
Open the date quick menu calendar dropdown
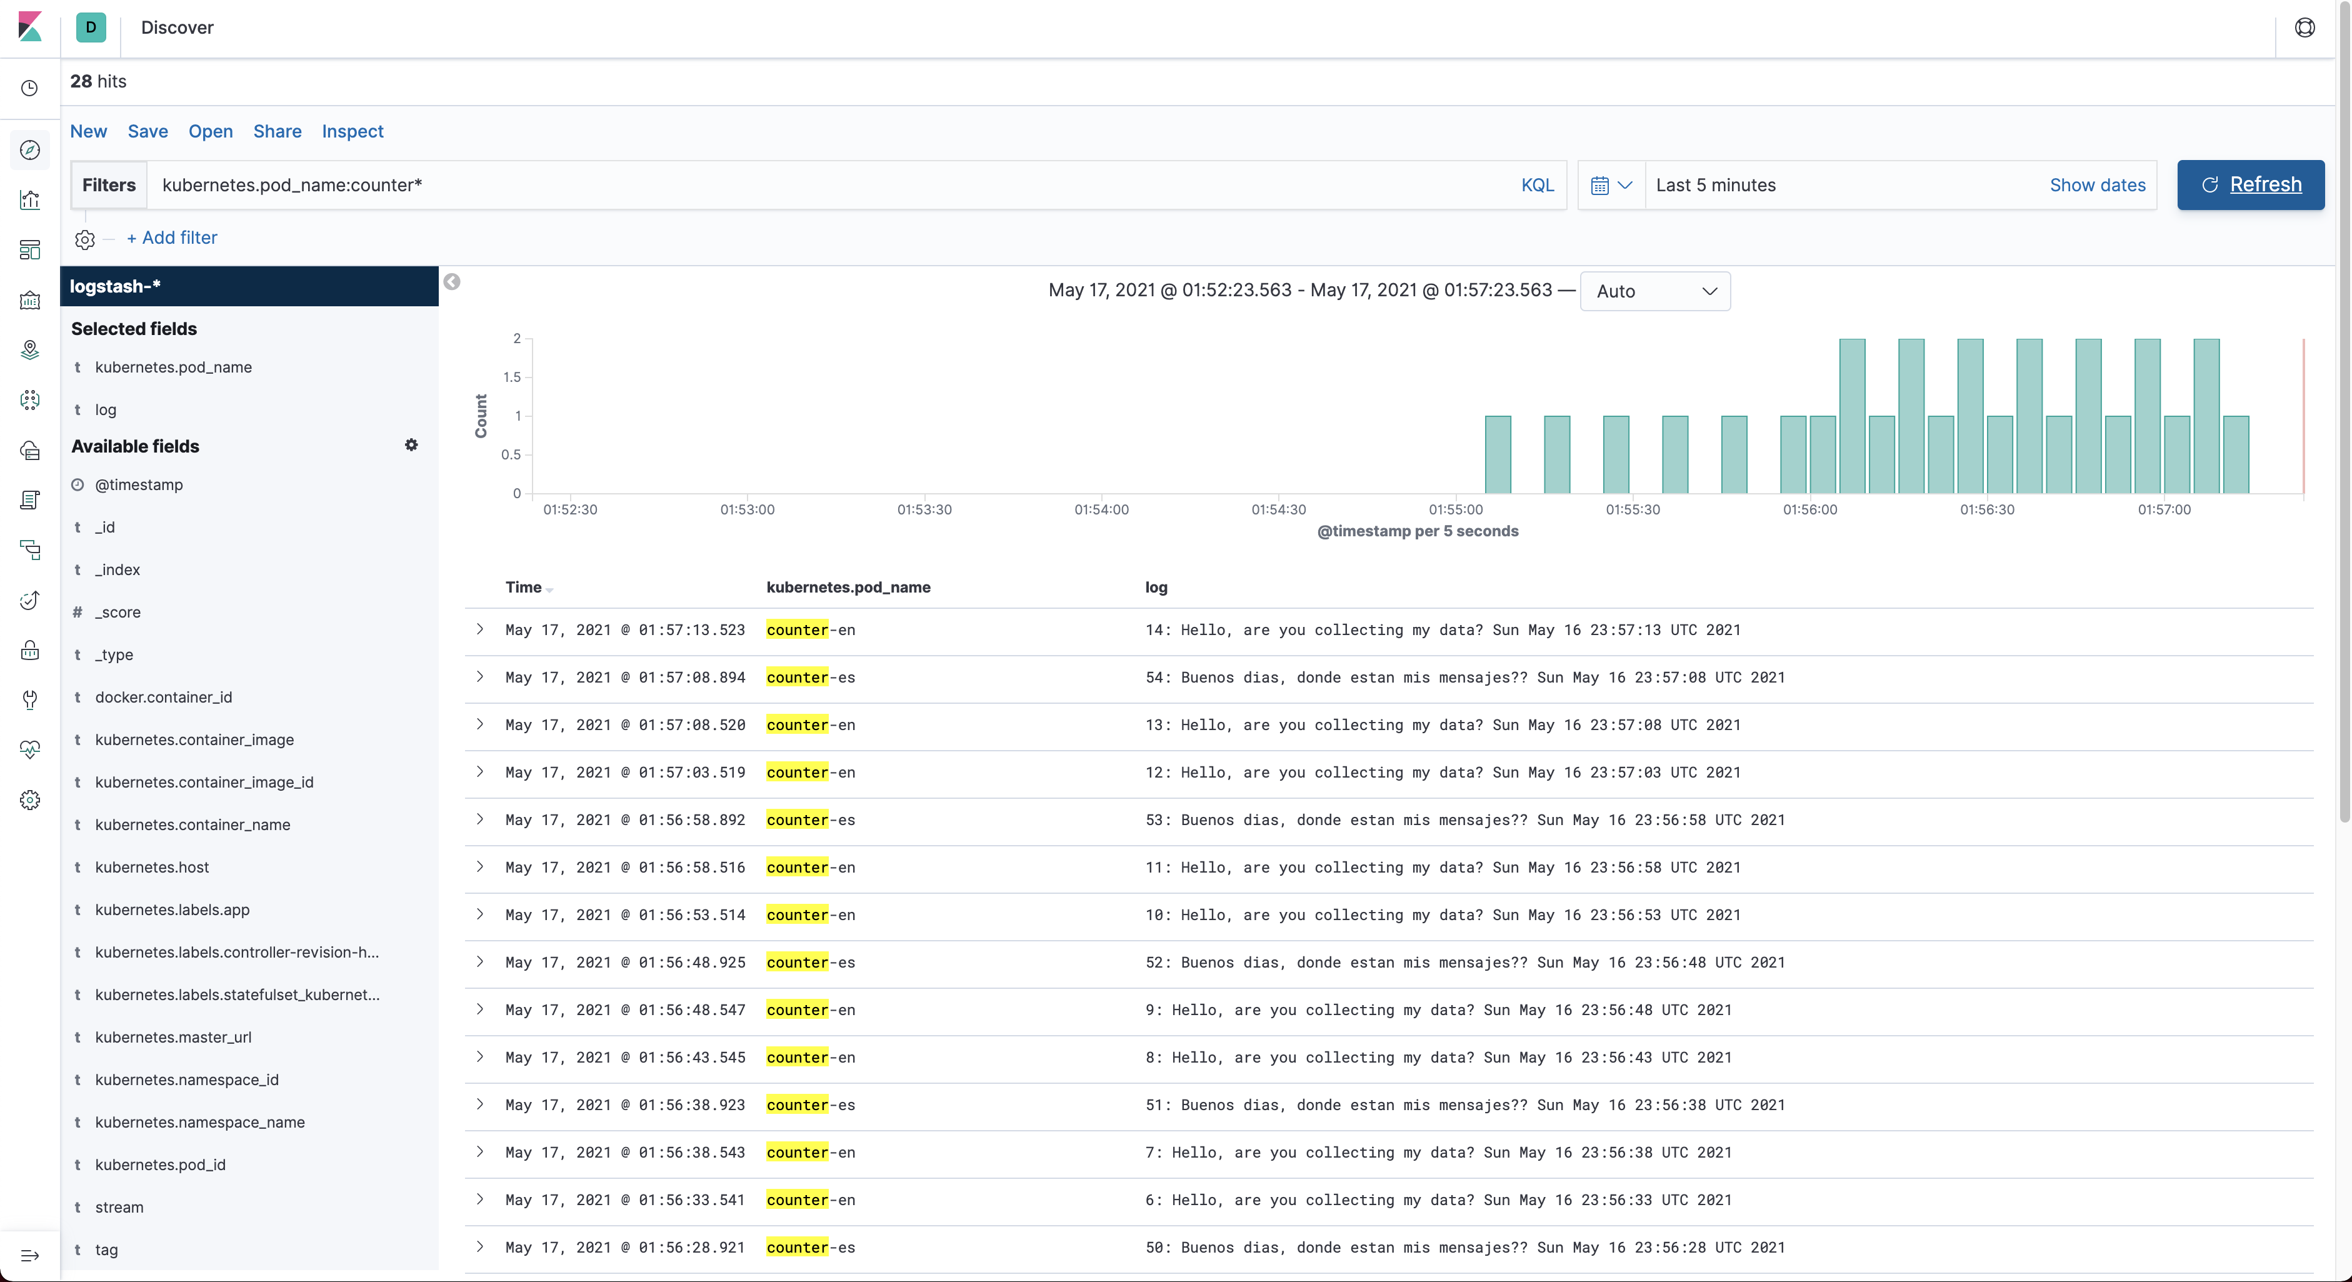[x=1611, y=186]
